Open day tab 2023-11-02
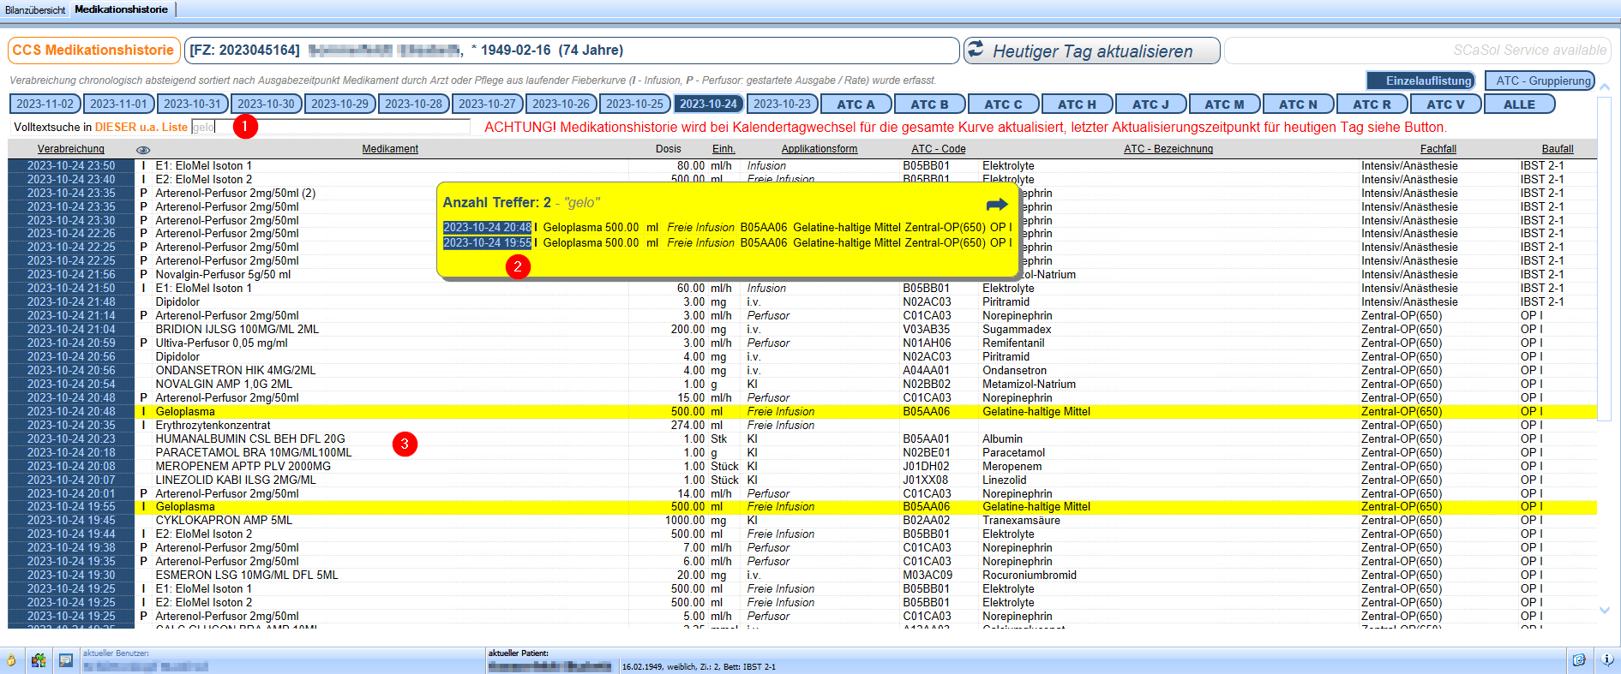The width and height of the screenshot is (1621, 674). pyautogui.click(x=45, y=104)
